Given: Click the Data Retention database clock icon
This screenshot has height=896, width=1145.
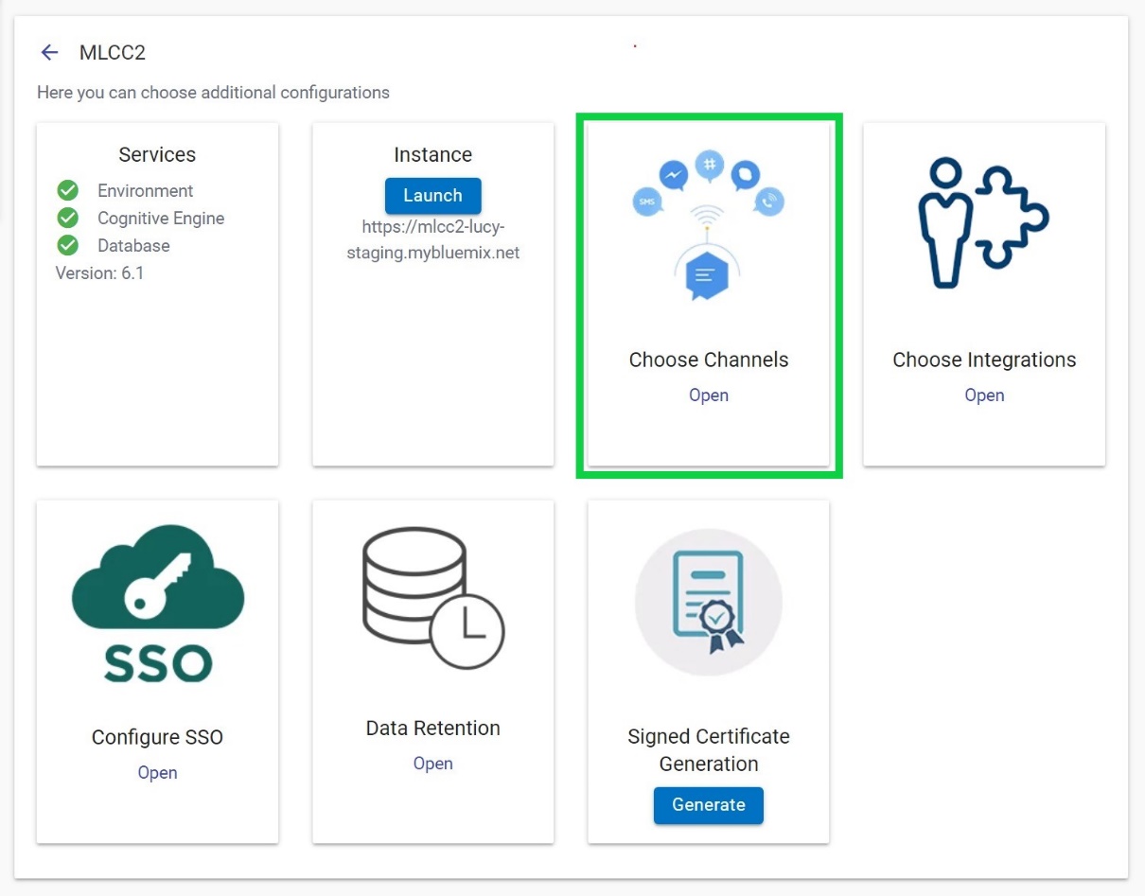Looking at the screenshot, I should (x=432, y=598).
